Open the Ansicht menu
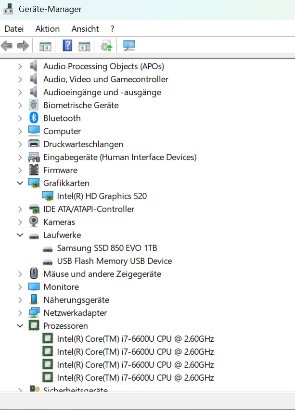295x410 pixels. click(85, 28)
